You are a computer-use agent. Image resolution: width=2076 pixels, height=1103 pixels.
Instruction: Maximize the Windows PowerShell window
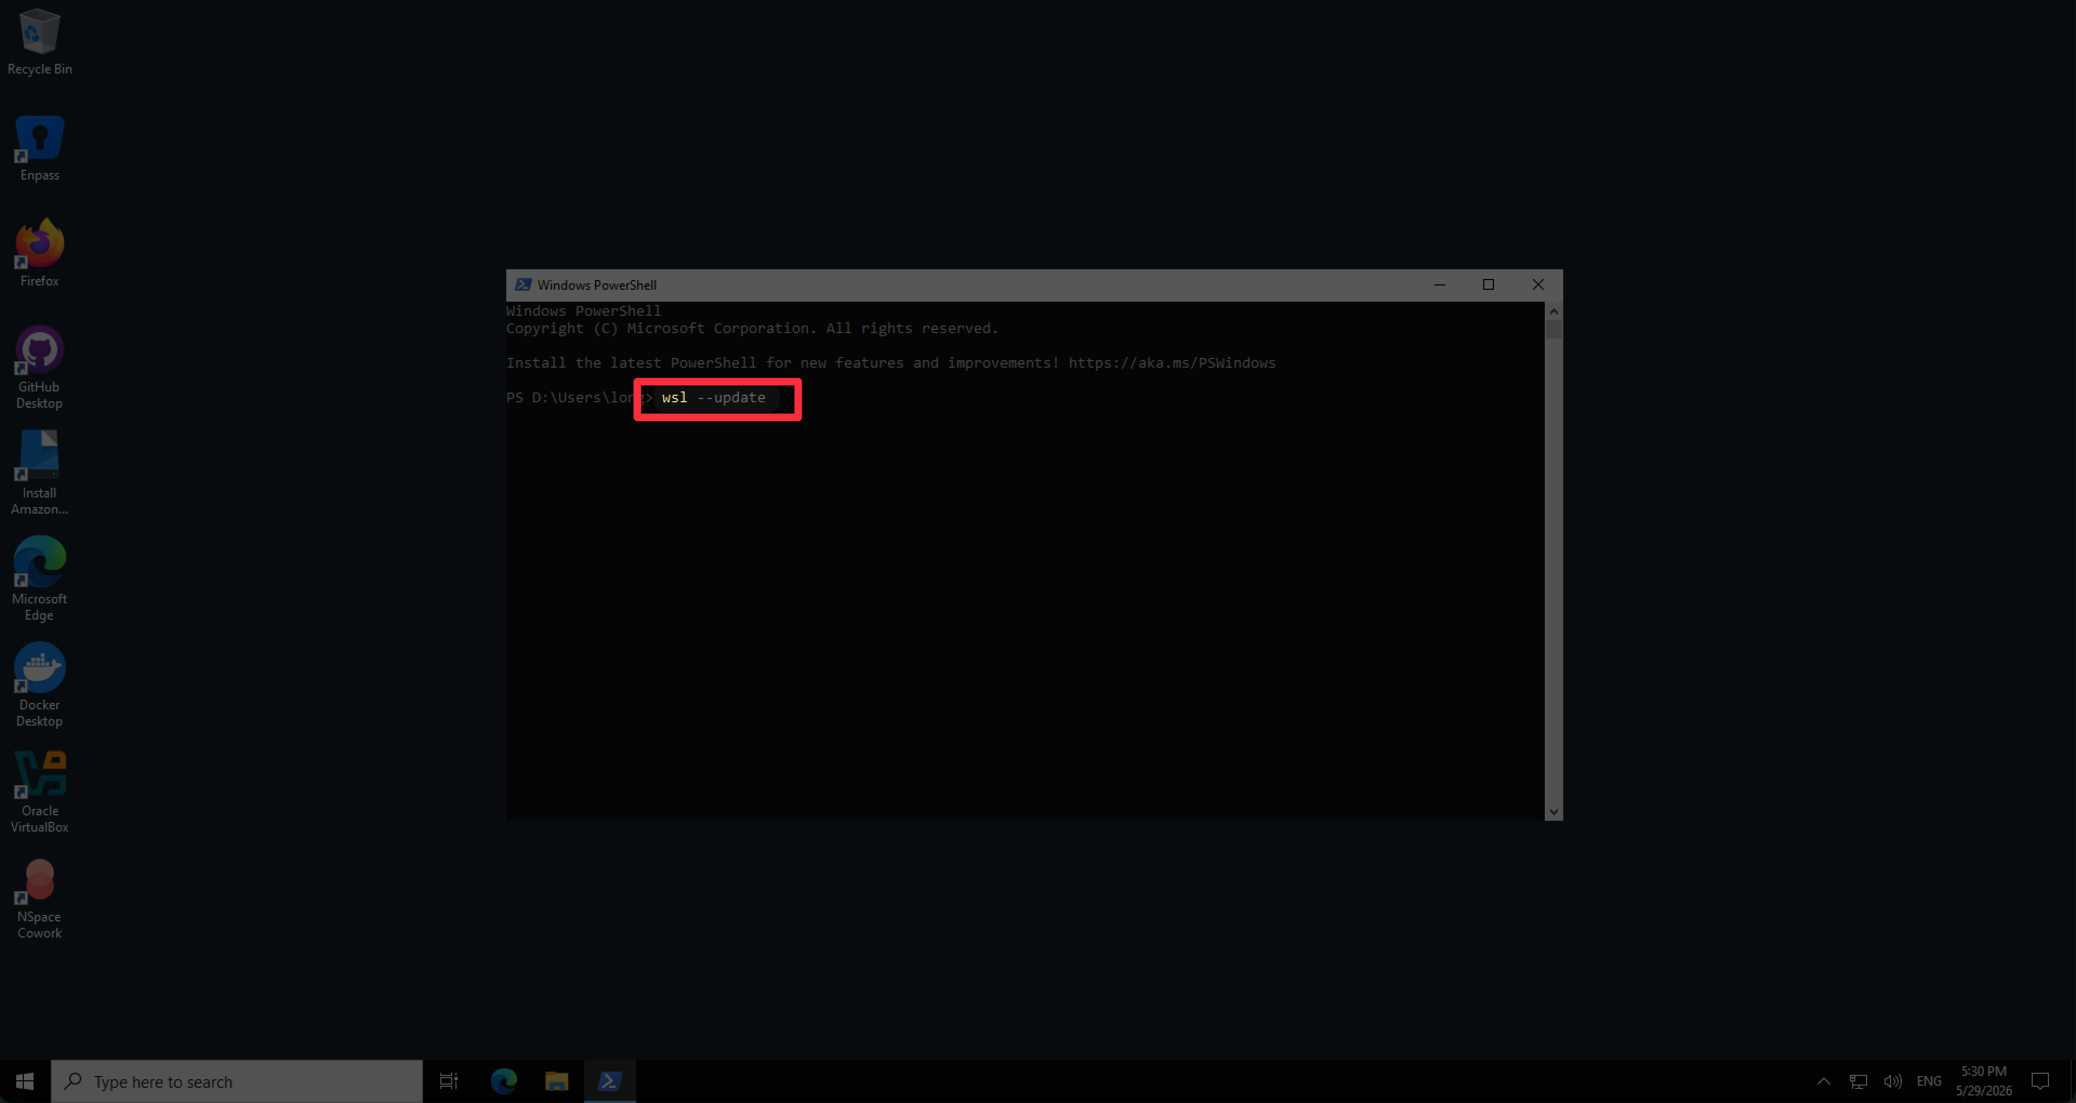tap(1489, 285)
